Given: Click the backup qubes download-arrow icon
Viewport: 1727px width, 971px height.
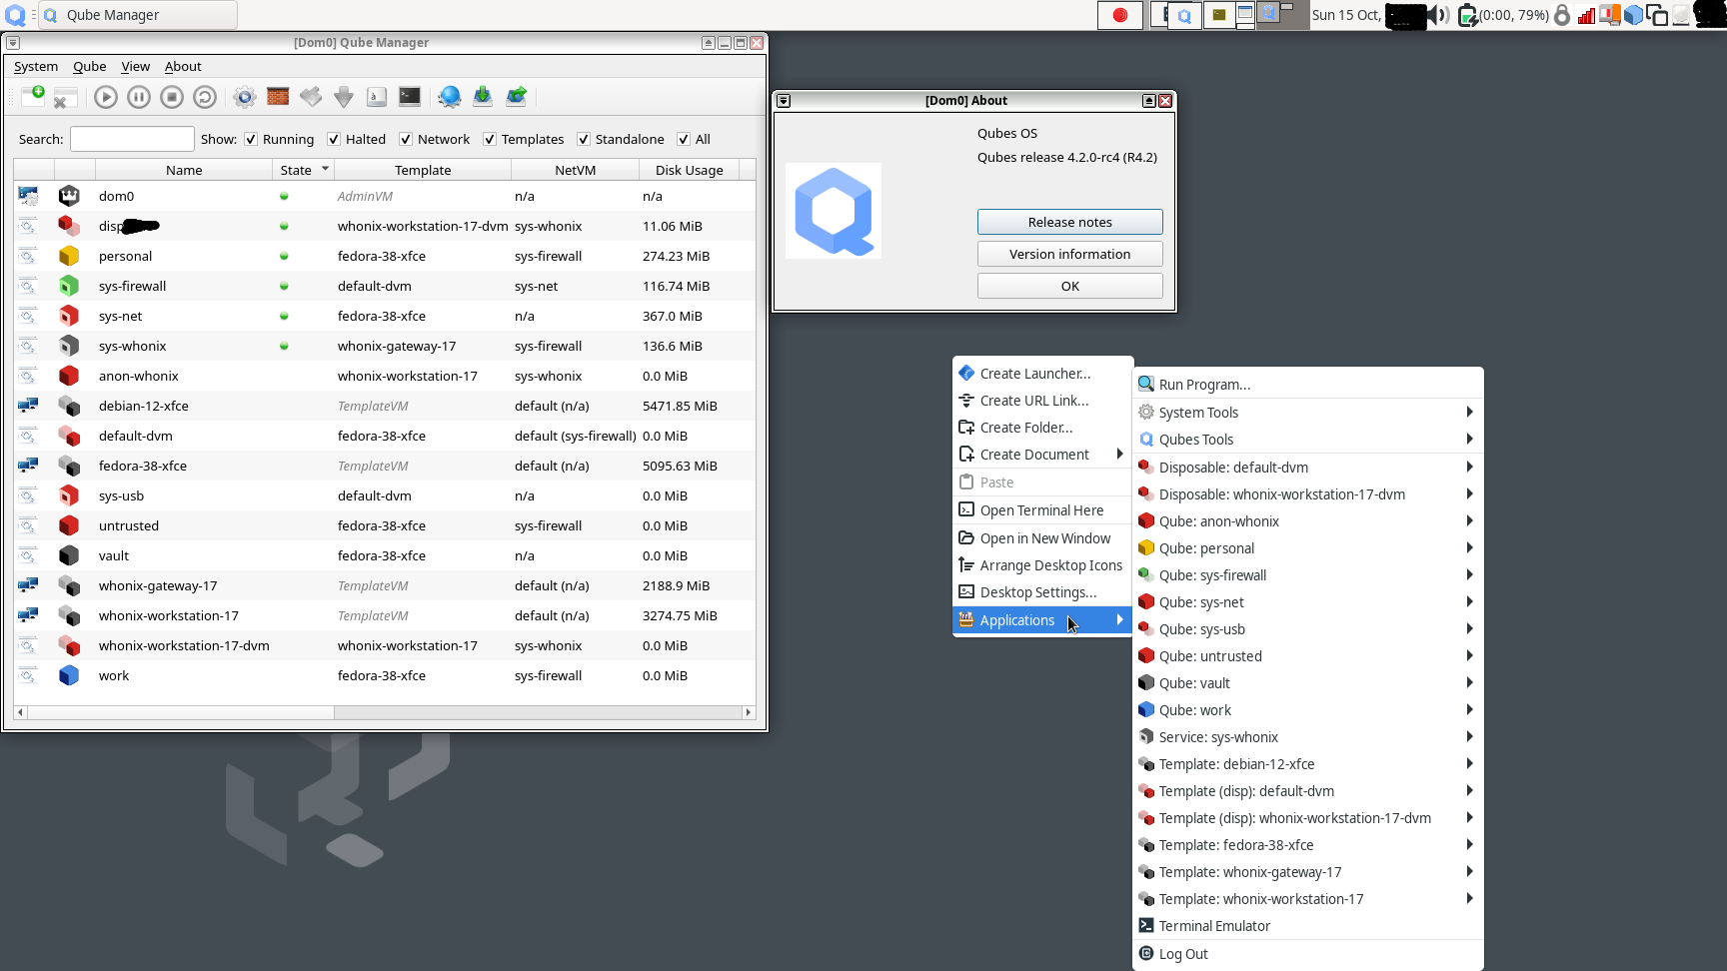Looking at the screenshot, I should click(483, 97).
